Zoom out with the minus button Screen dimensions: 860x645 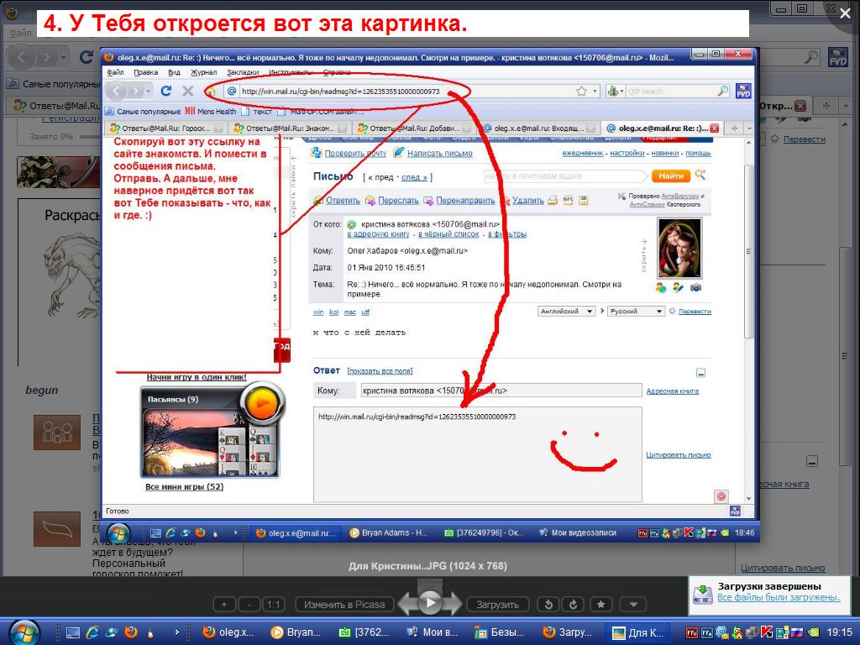pos(249,605)
